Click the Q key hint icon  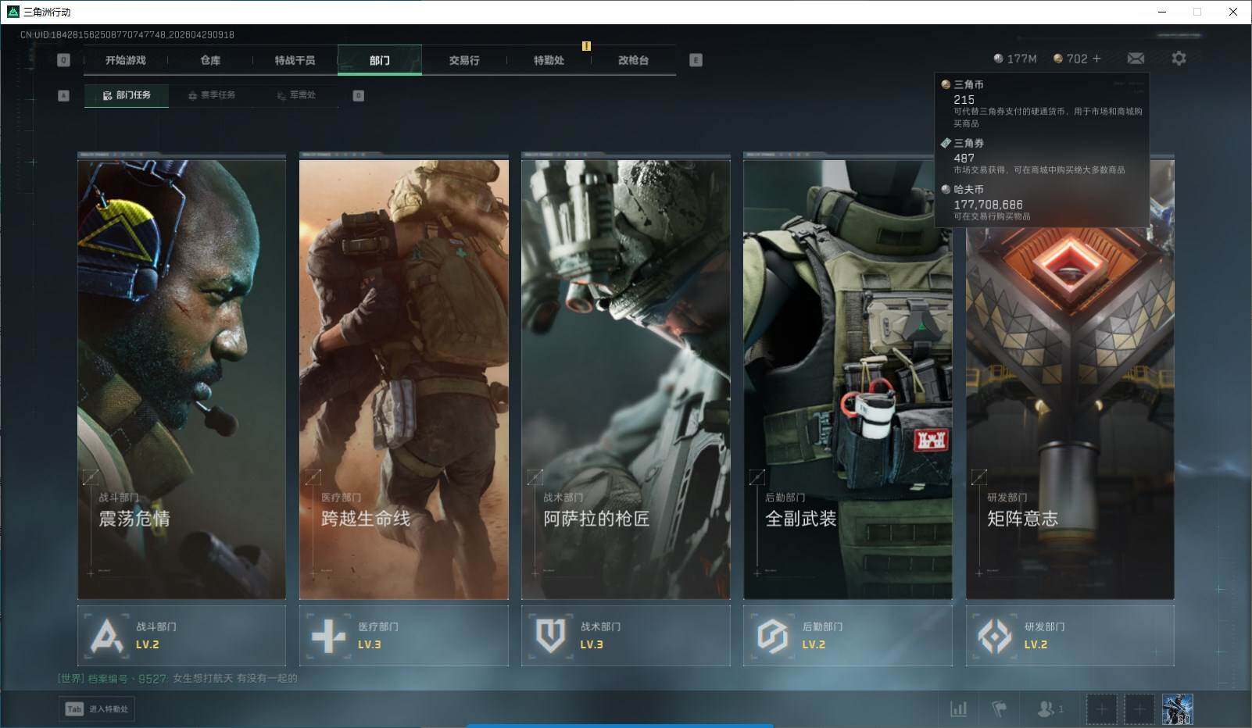[x=63, y=60]
